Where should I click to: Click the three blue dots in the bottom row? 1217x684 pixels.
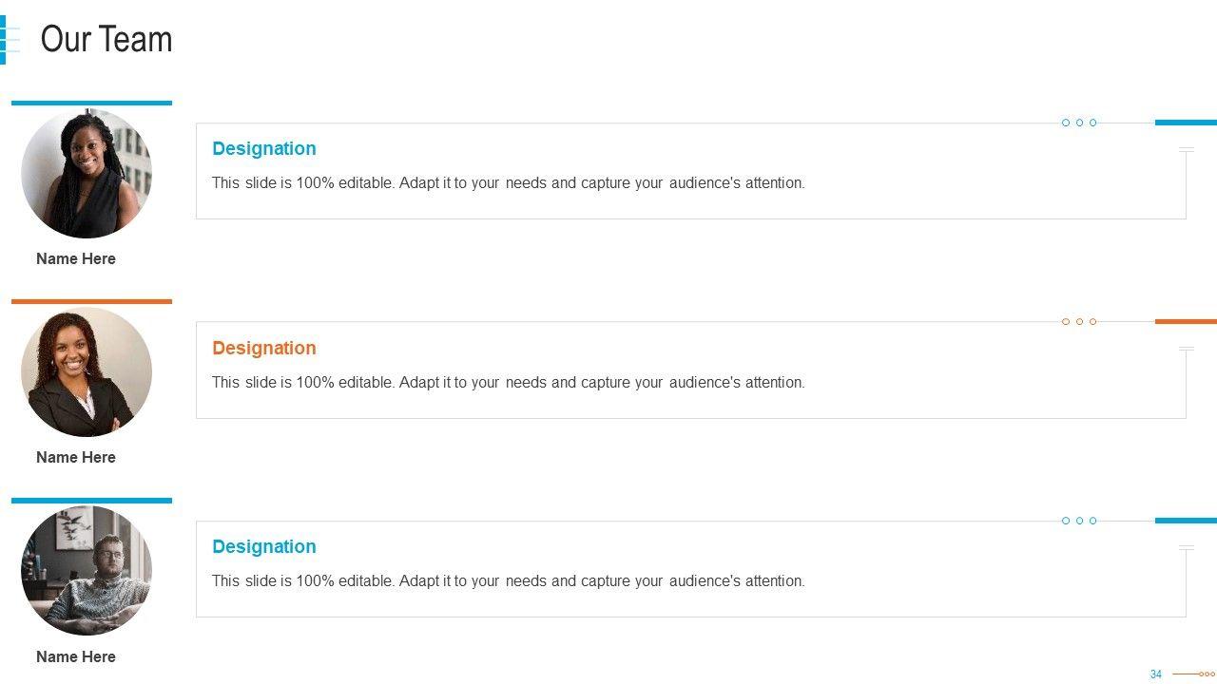pyautogui.click(x=1079, y=521)
